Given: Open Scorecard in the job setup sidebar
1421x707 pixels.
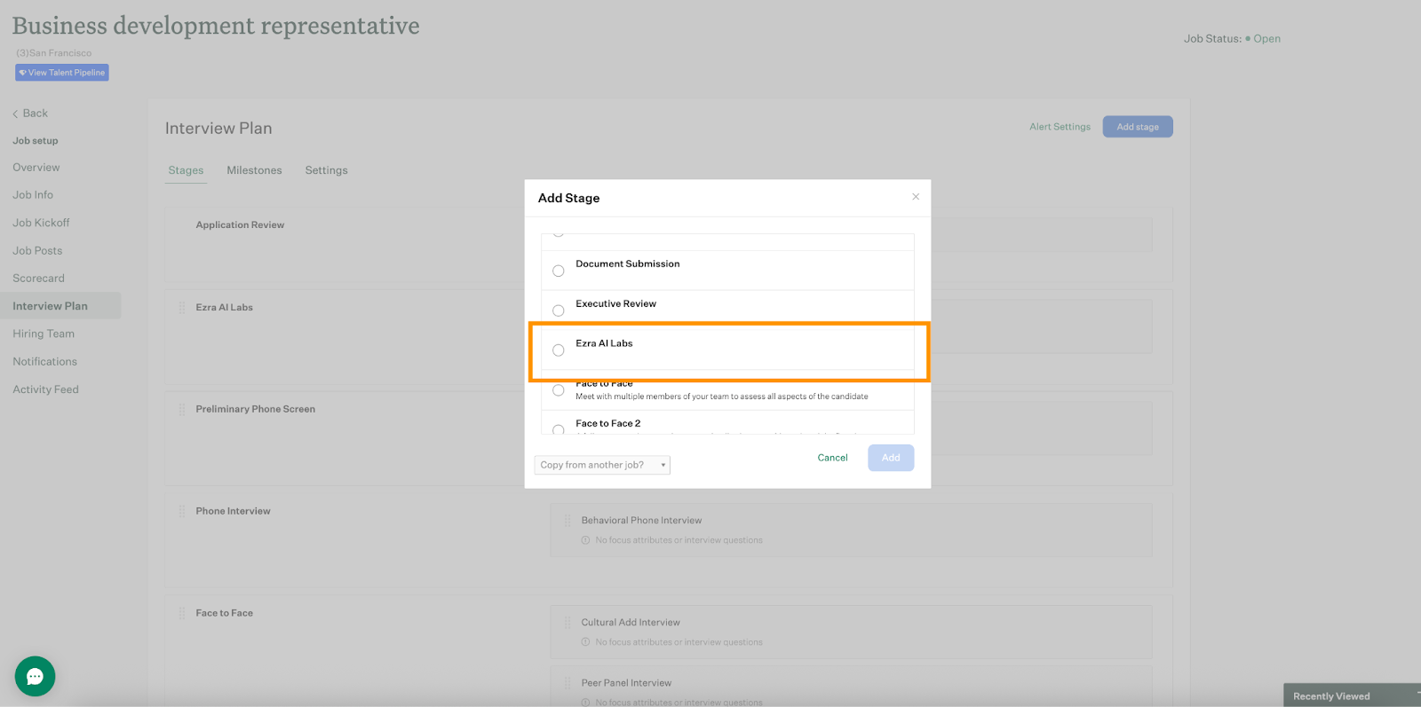Looking at the screenshot, I should click(x=38, y=279).
